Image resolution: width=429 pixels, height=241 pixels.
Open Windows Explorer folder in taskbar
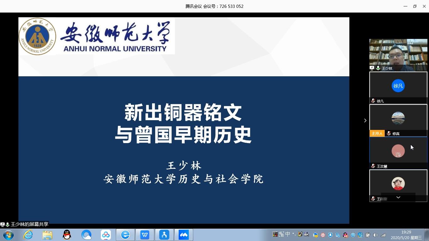(47, 235)
